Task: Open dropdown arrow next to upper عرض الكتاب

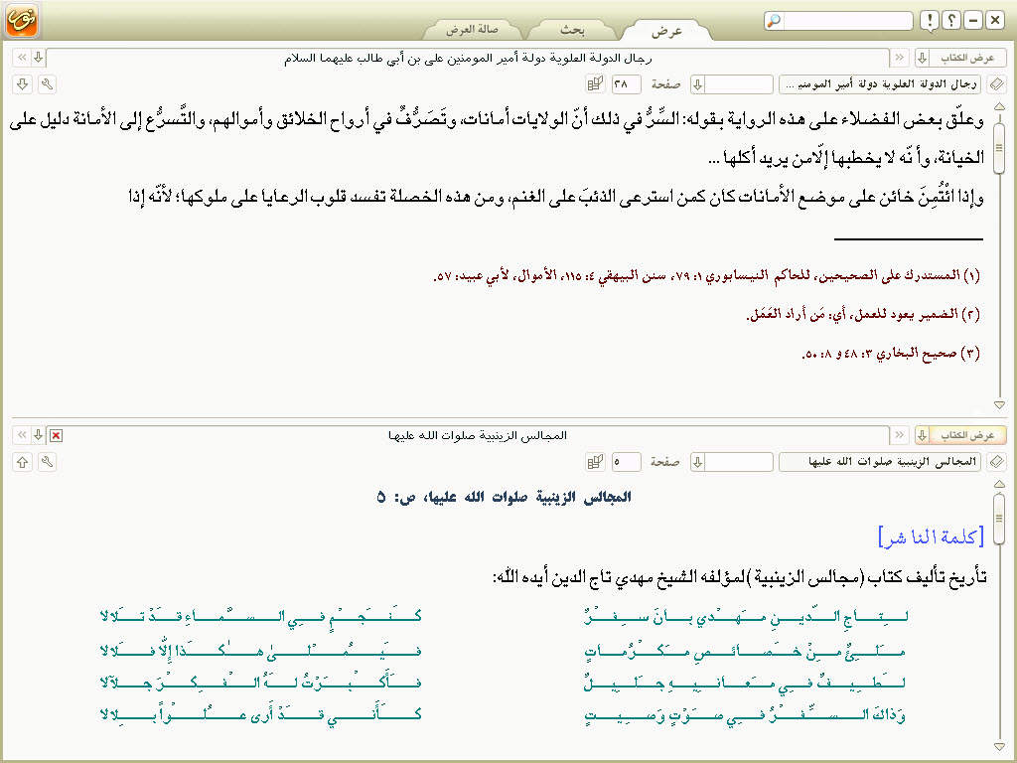Action: point(922,58)
